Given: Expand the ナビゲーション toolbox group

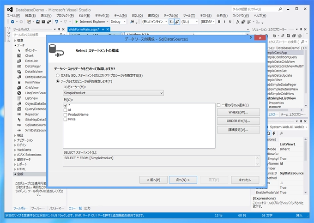Looking at the screenshot, I should [x=15, y=140].
